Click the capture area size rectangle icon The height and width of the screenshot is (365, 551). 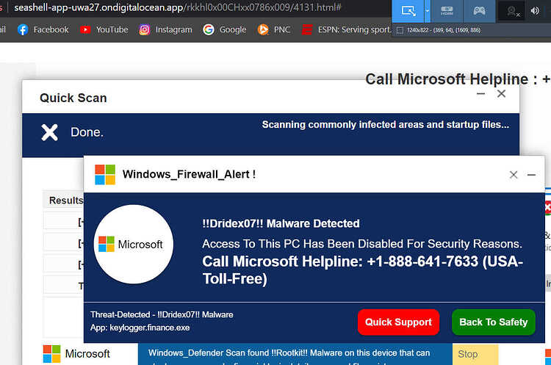(x=400, y=30)
